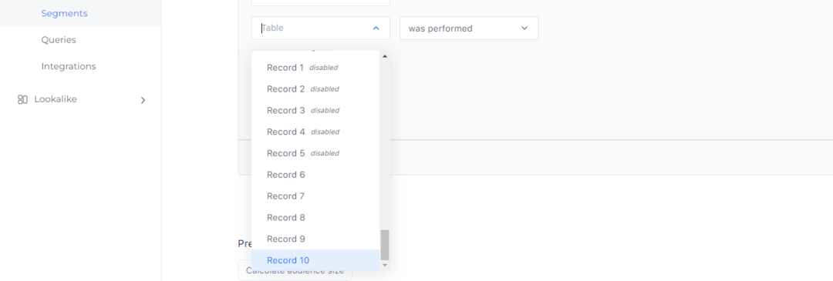833x281 pixels.
Task: Open the 'was performed' dropdown
Action: tap(469, 28)
